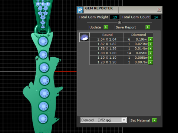178x133 pixels.
Task: Click the 0.05tw weight cell
Action: point(141,53)
